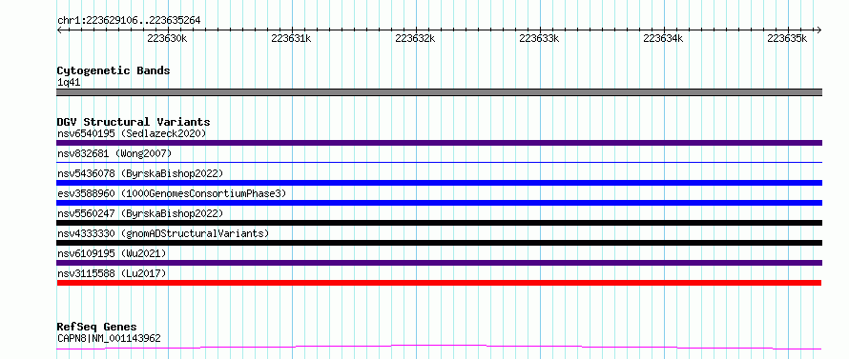Image resolution: width=849 pixels, height=359 pixels.
Task: Click the DGV Structural Variants track title
Action: [134, 122]
